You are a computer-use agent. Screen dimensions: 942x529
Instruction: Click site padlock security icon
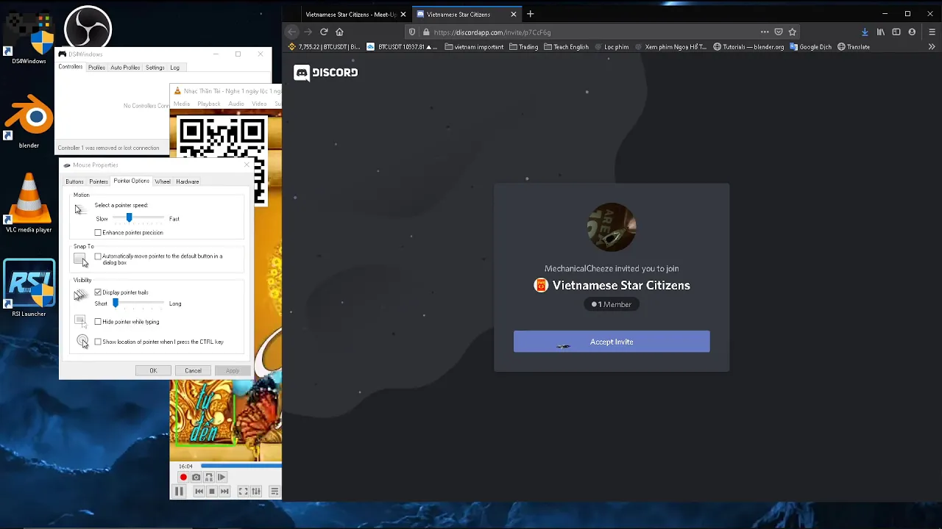coord(425,32)
